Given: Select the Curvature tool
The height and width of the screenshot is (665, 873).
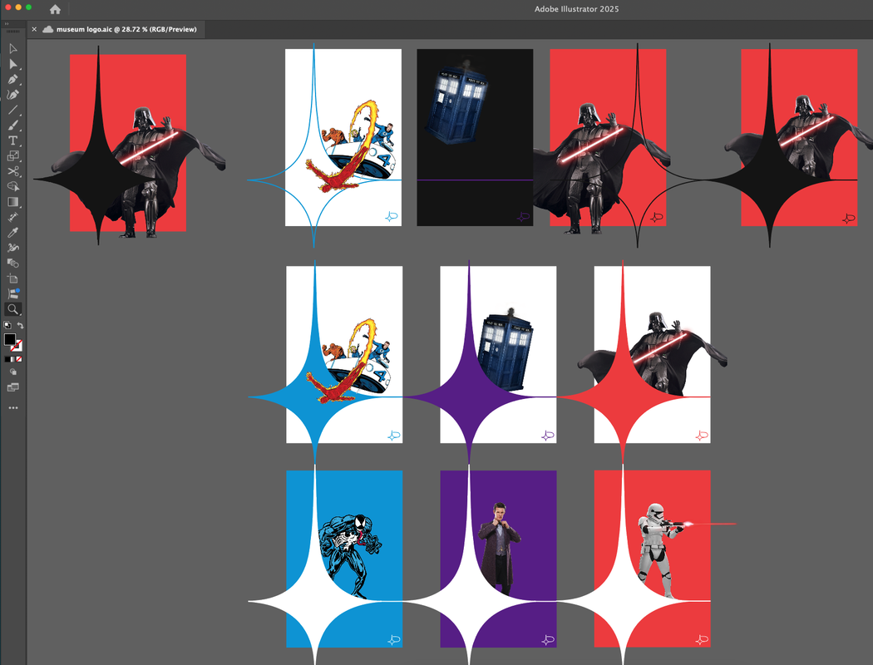Looking at the screenshot, I should point(12,95).
